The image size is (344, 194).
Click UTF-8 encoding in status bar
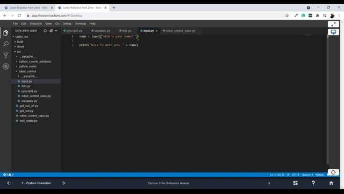point(296,175)
